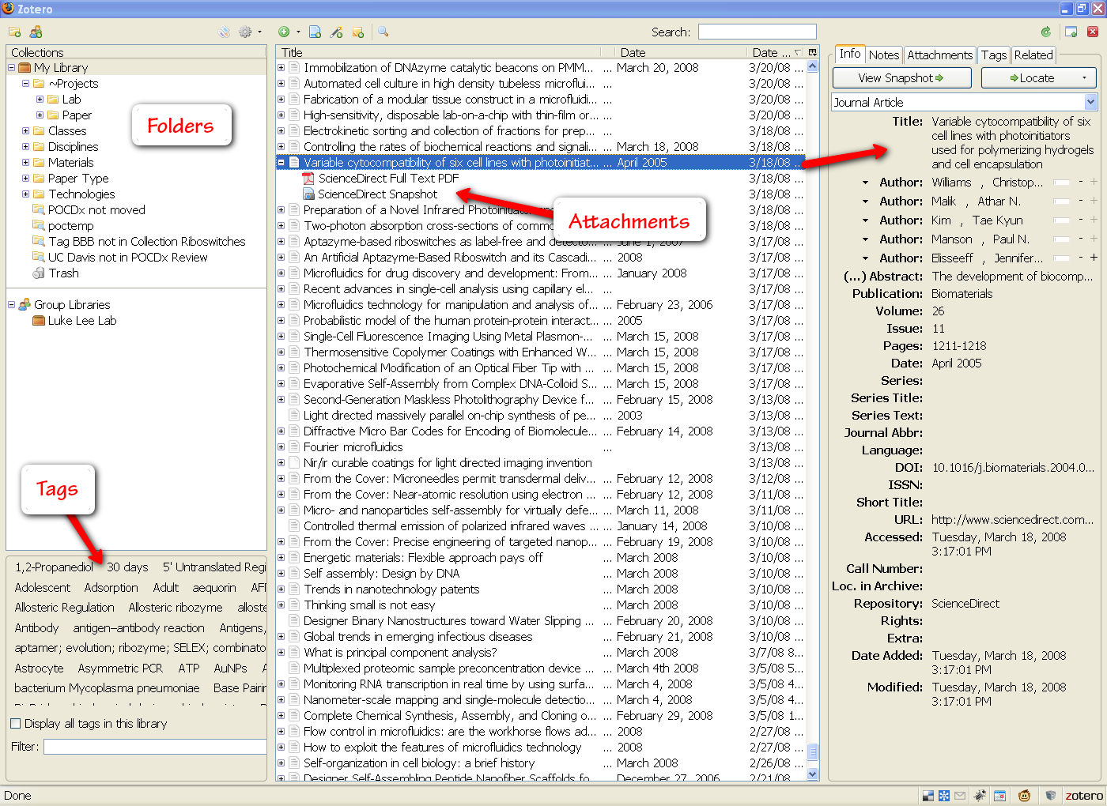Sort by the Date column header

point(681,53)
